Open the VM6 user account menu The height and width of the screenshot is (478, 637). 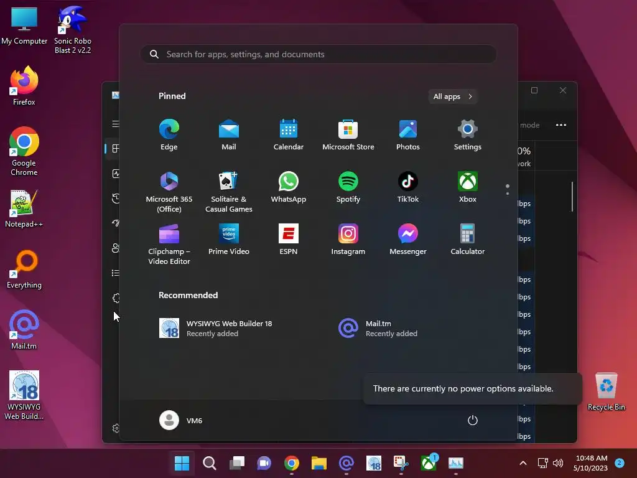point(181,420)
